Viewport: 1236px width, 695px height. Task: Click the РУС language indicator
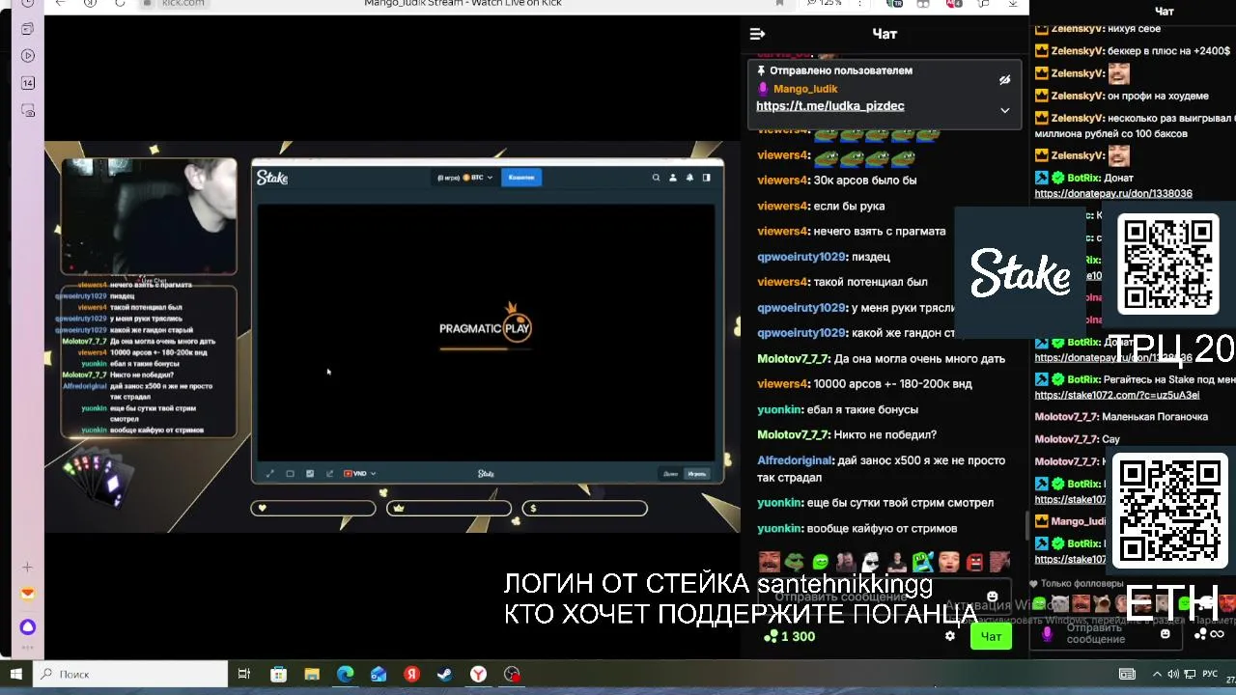[1210, 674]
